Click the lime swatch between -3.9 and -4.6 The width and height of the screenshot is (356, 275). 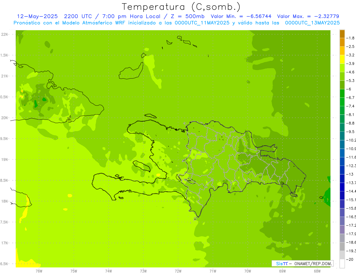pyautogui.click(x=342, y=68)
